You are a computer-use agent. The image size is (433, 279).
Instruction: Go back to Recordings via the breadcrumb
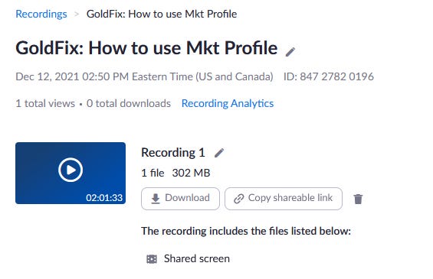coord(41,14)
